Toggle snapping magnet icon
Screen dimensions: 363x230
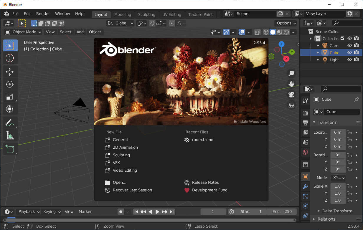tap(152, 23)
